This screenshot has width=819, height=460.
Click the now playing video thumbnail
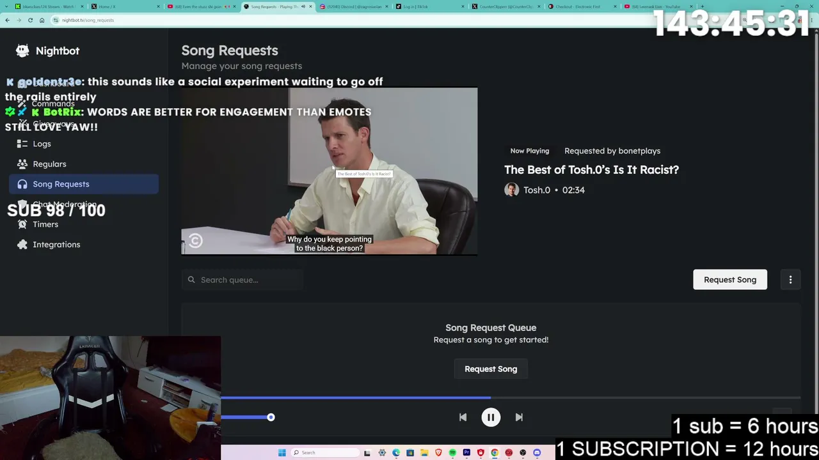pos(330,171)
